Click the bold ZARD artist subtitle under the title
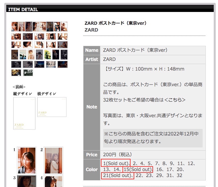The width and height of the screenshot is (218, 187). [x=91, y=30]
